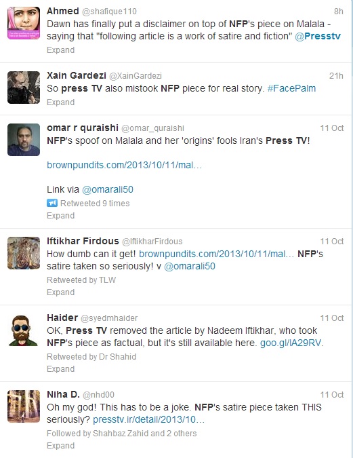Click Ahmed's profile avatar
353x458 pixels.
(24, 23)
